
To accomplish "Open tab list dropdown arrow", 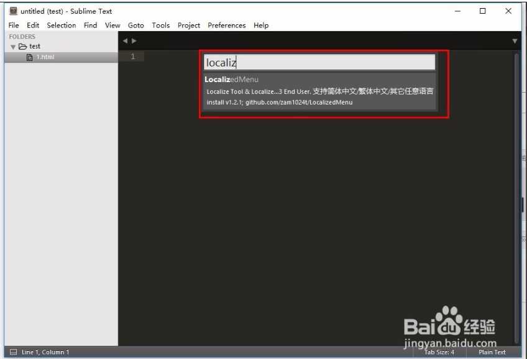I will (x=515, y=41).
